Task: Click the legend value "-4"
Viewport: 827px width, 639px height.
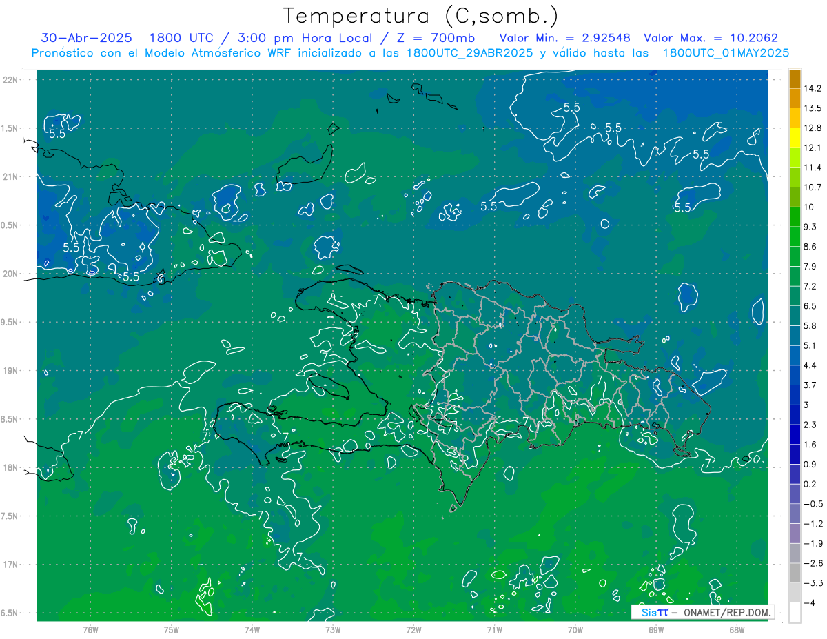Action: coord(810,603)
